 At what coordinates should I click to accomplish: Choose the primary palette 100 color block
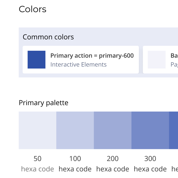[75, 130]
